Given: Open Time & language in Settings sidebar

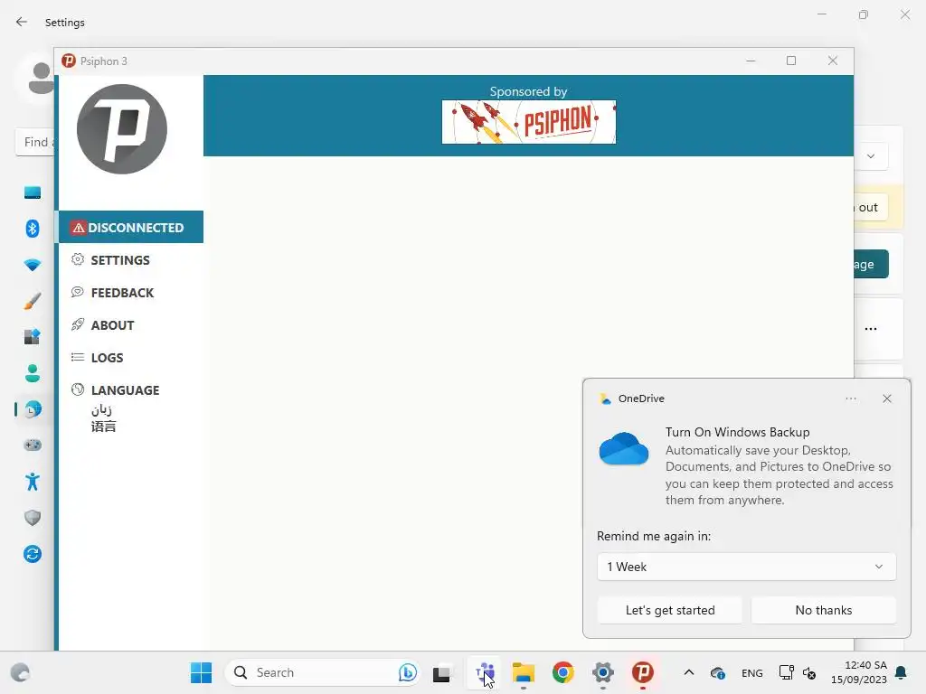Looking at the screenshot, I should coord(33,409).
